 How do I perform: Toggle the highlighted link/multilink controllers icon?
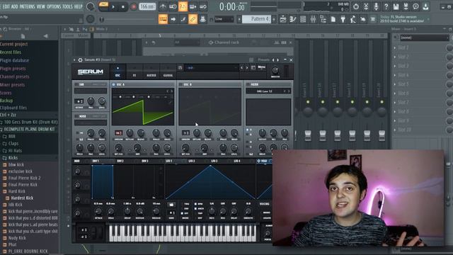(x=193, y=19)
